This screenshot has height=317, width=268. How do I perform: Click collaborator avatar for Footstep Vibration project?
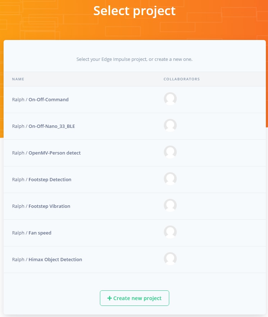(x=170, y=206)
